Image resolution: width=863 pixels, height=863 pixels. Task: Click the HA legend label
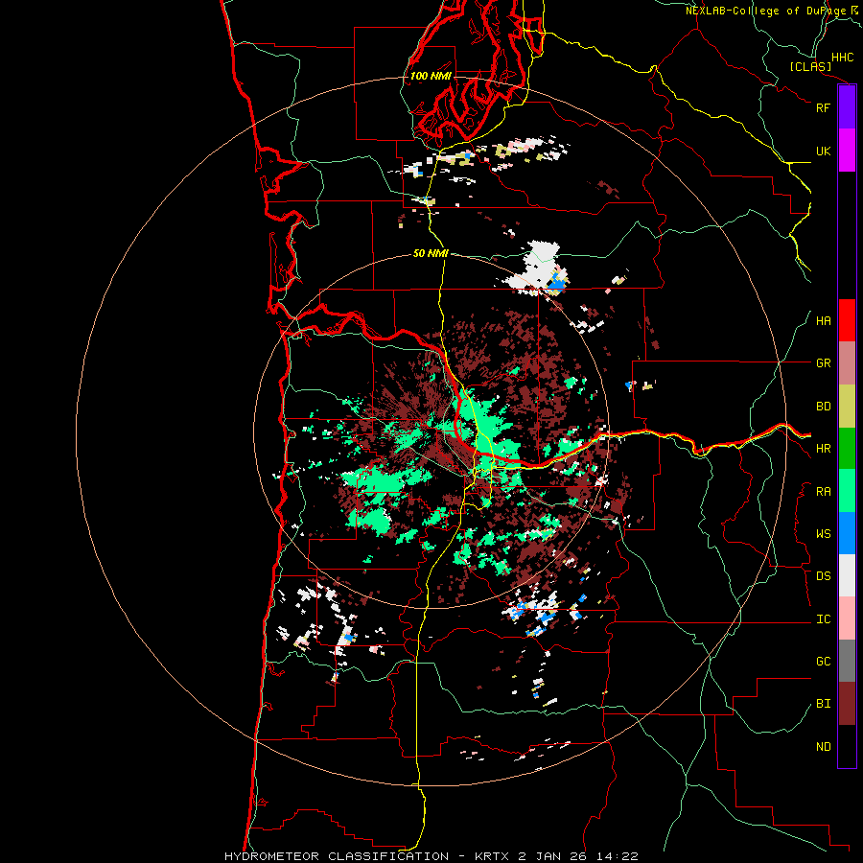pos(823,321)
